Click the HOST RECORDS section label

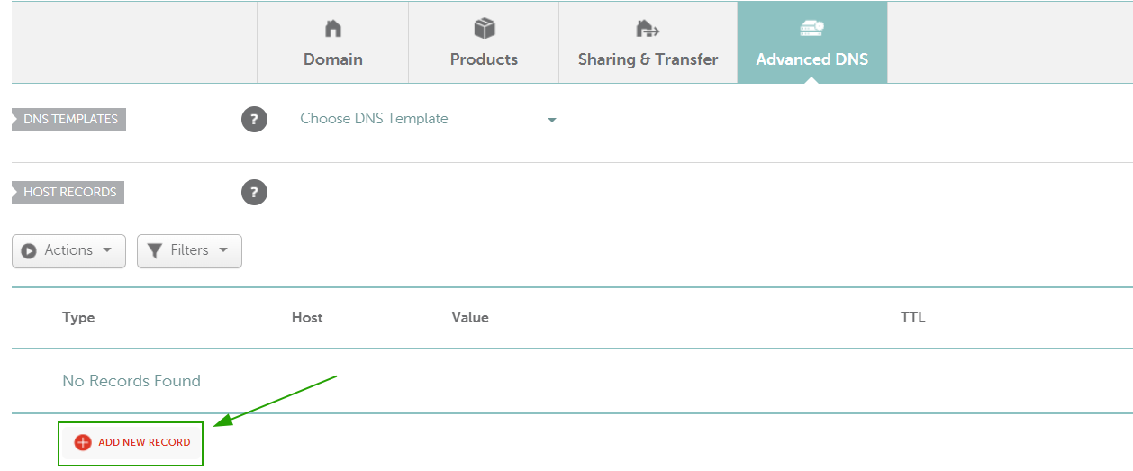point(68,192)
